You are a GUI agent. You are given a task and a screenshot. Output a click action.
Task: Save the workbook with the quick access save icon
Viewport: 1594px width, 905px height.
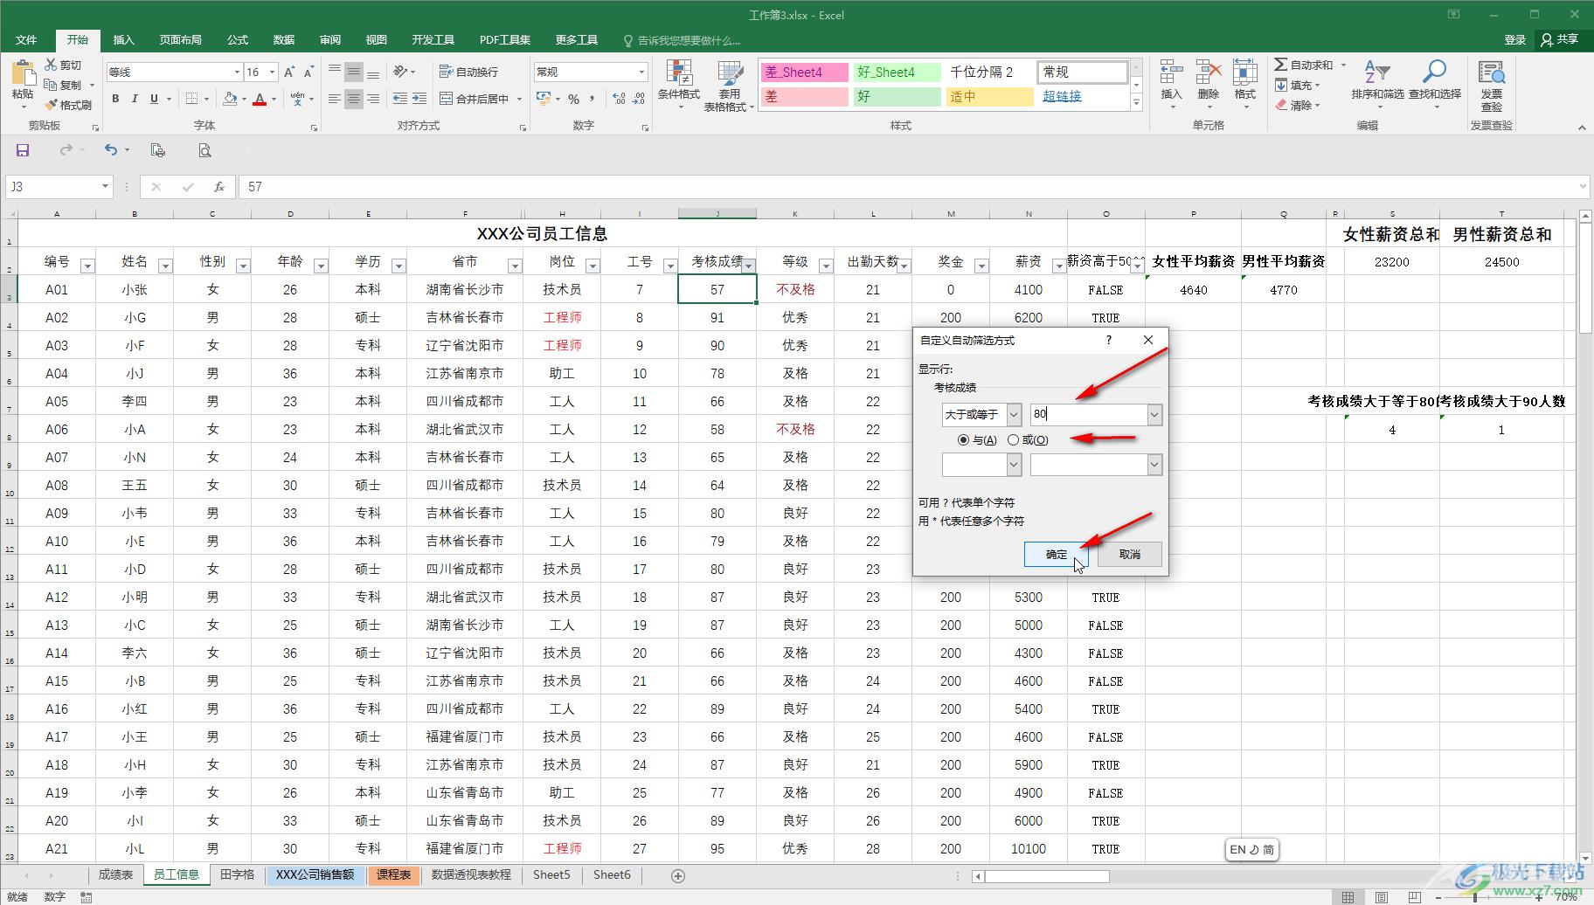pyautogui.click(x=23, y=150)
